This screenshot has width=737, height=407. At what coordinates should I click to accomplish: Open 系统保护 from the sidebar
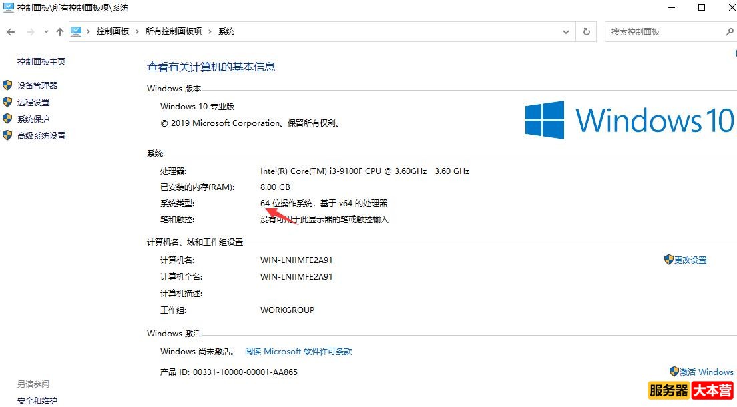click(x=33, y=119)
